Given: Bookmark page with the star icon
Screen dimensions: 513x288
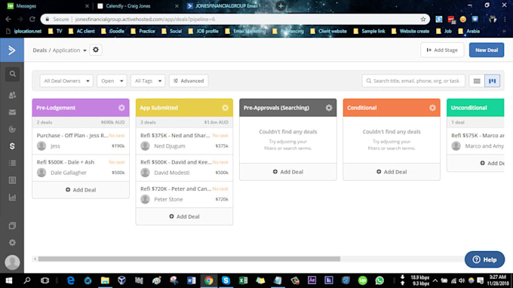Looking at the screenshot, I should pyautogui.click(x=423, y=20).
